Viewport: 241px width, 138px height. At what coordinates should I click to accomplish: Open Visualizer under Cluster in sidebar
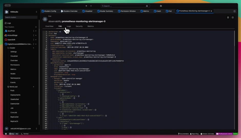coord(14,56)
